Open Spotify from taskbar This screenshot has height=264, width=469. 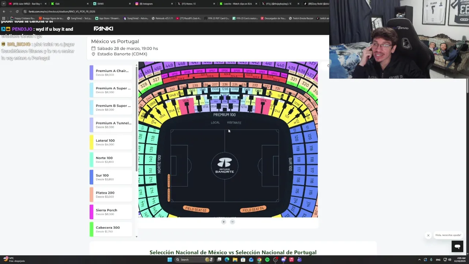[x=267, y=260]
